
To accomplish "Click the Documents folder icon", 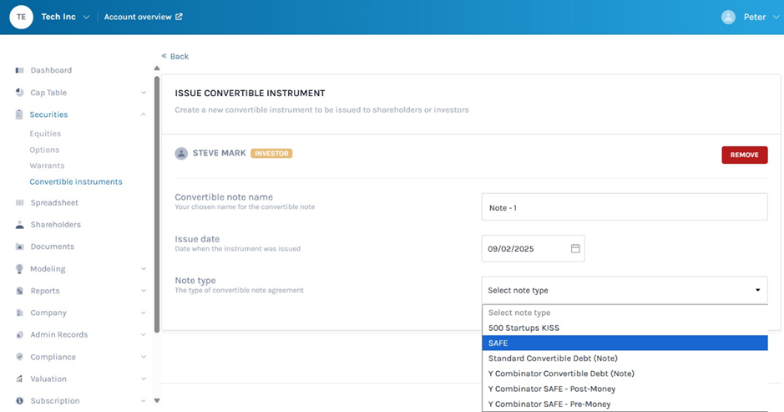I will (x=19, y=247).
